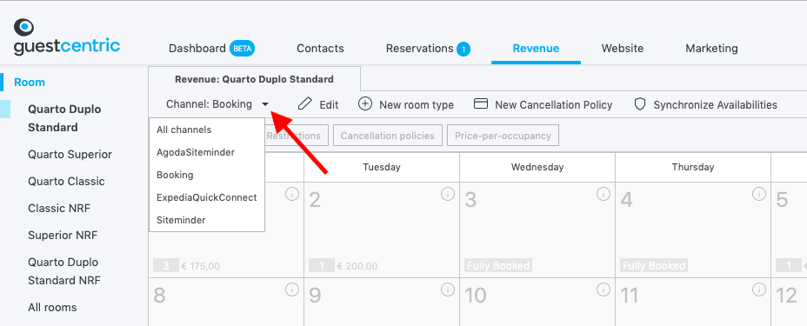Screen dimensions: 807x326
Task: Click the Price-per-occupancy button
Action: [x=503, y=136]
